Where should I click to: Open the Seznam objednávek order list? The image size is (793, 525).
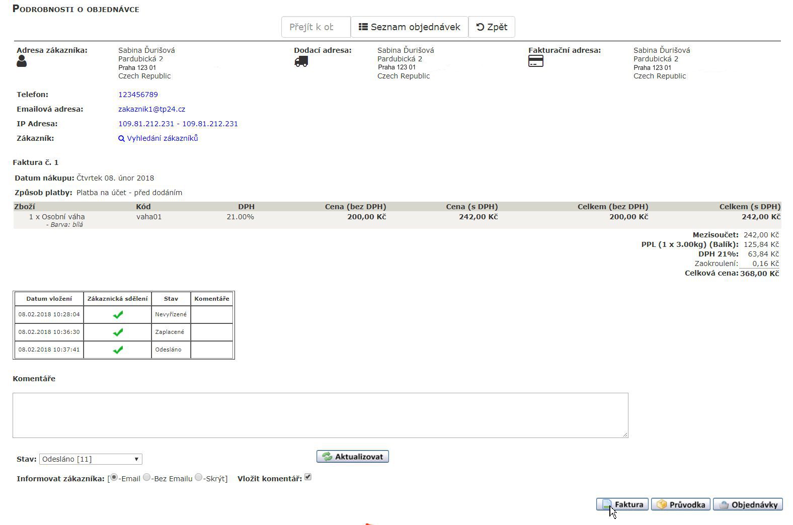click(409, 27)
